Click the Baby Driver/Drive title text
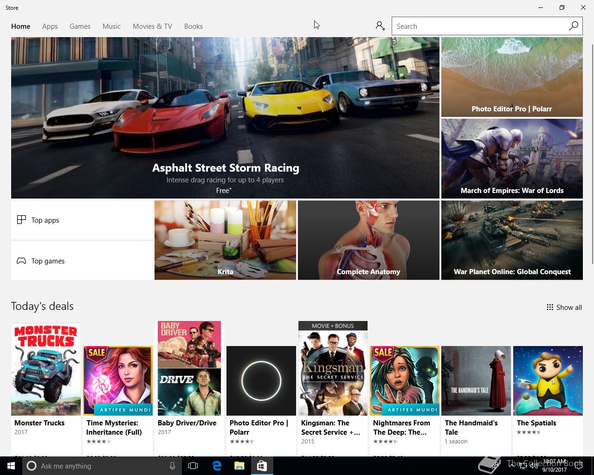 (187, 423)
